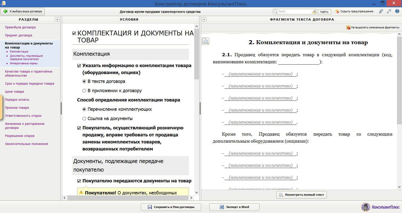Open section Изменение и расторжение договора
Image resolution: width=402 pixels, height=213 pixels.
click(25, 126)
